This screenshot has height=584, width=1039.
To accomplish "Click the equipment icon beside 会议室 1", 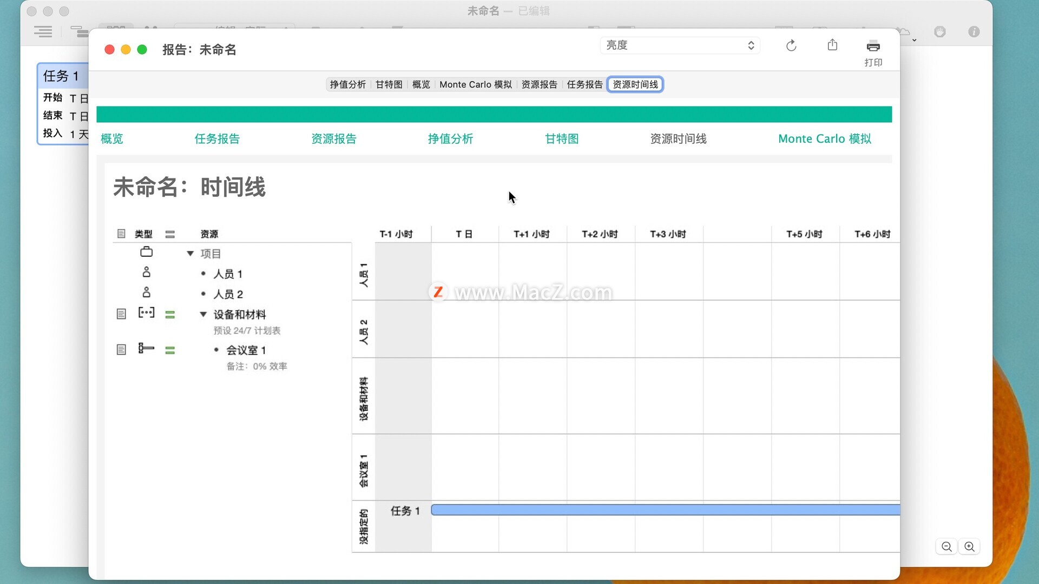I will pos(146,348).
